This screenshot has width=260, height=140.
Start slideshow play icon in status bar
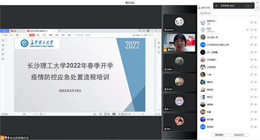[114, 114]
